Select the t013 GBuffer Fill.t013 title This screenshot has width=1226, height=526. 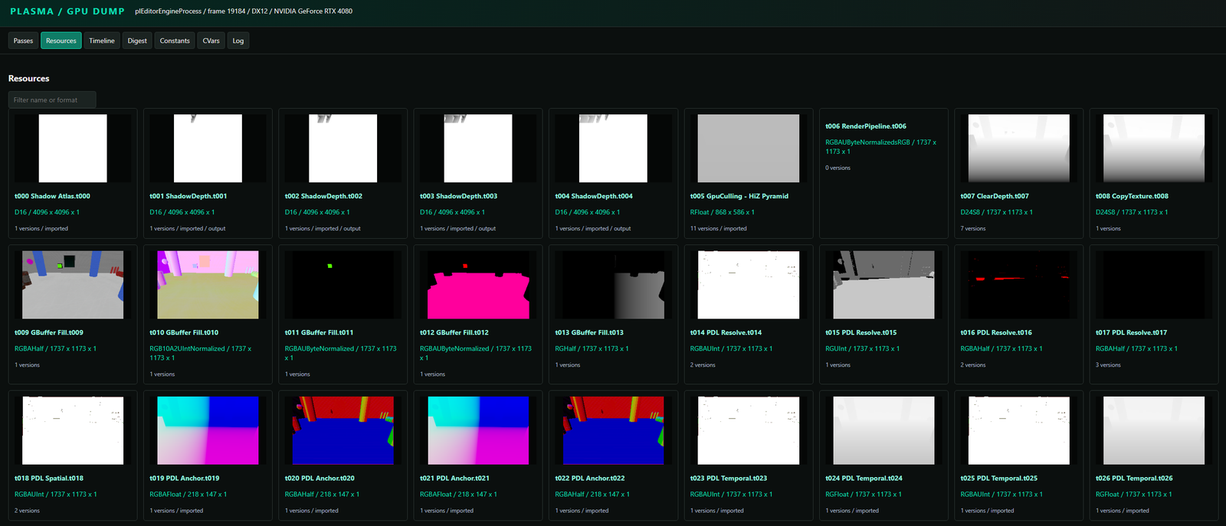pos(589,332)
